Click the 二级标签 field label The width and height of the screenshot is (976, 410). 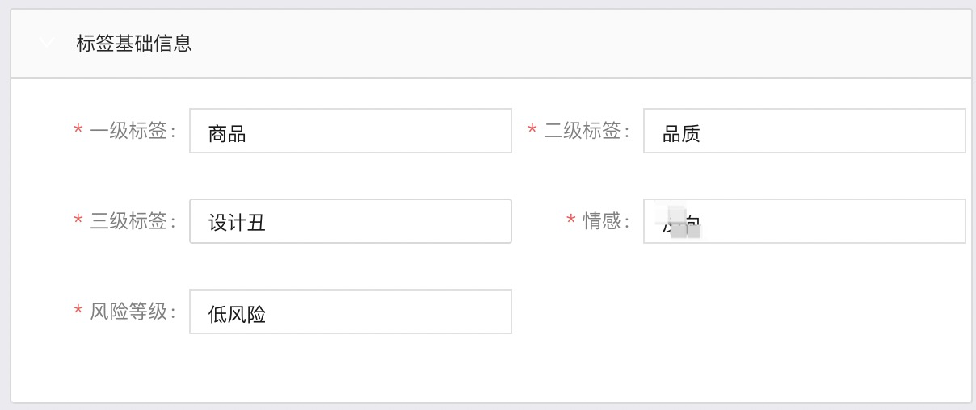click(x=586, y=131)
